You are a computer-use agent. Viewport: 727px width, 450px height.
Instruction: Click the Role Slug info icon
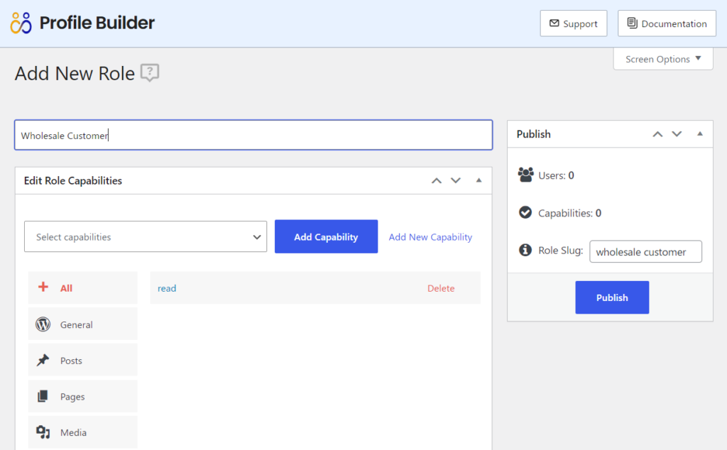tap(525, 251)
